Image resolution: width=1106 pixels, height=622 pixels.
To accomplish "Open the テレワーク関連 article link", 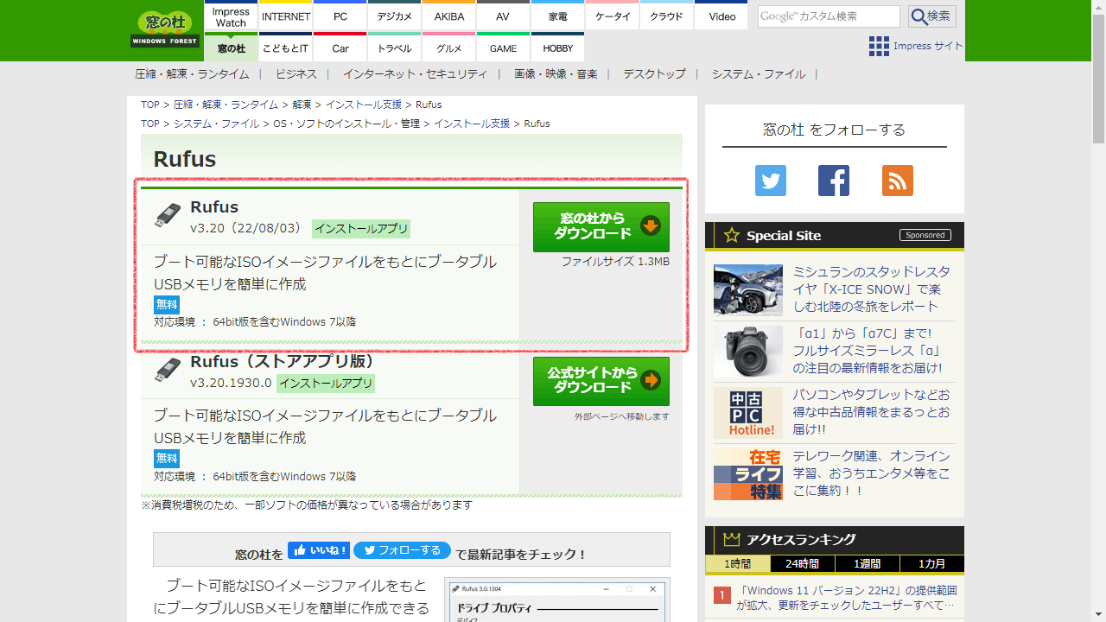I will (871, 473).
